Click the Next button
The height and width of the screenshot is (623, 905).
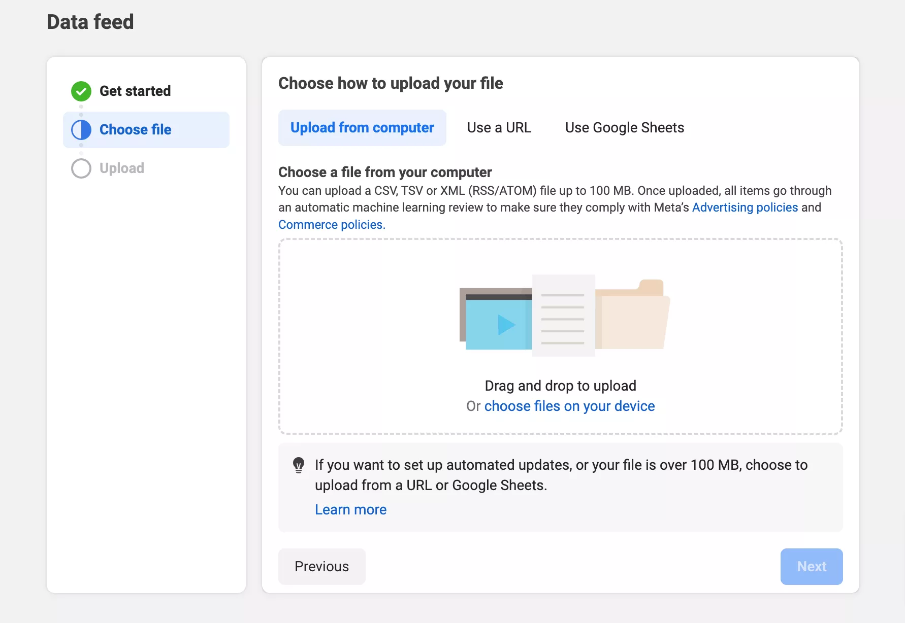click(812, 567)
